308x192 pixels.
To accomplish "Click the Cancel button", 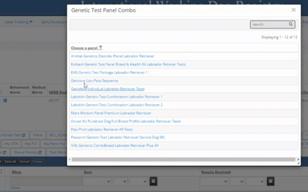I will tap(25, 162).
